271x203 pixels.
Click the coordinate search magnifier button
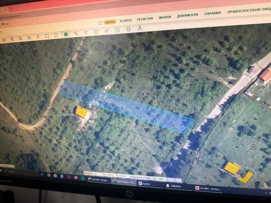point(175,180)
